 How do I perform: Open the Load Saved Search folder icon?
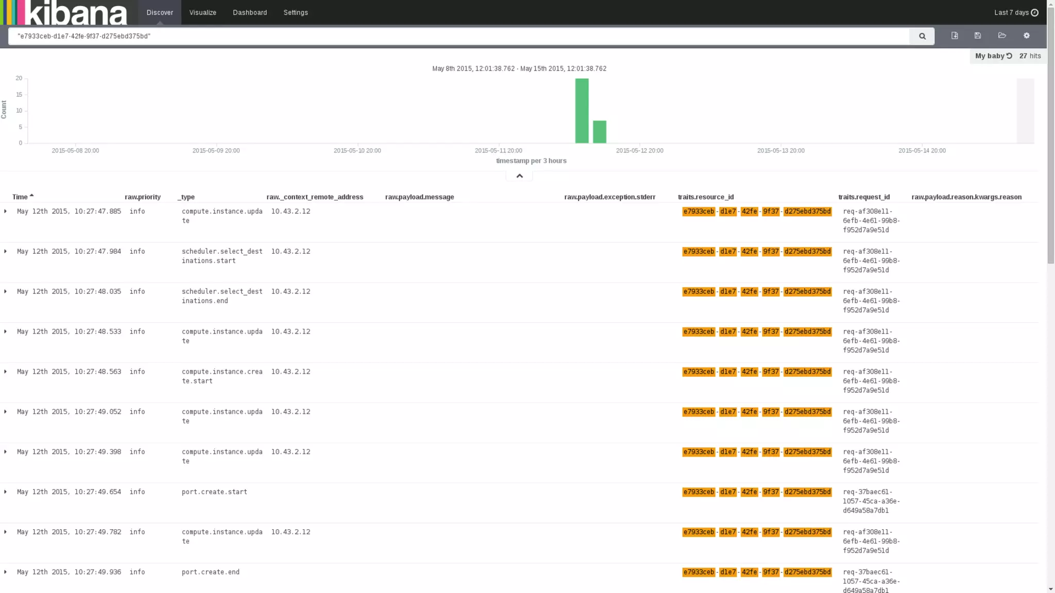1002,36
